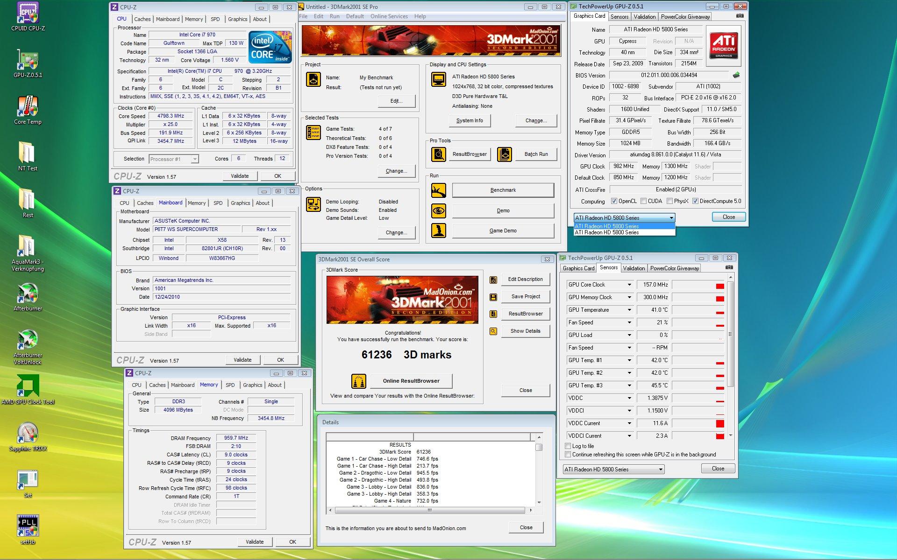Open VDDC sensor dropdown arrow

pos(629,398)
